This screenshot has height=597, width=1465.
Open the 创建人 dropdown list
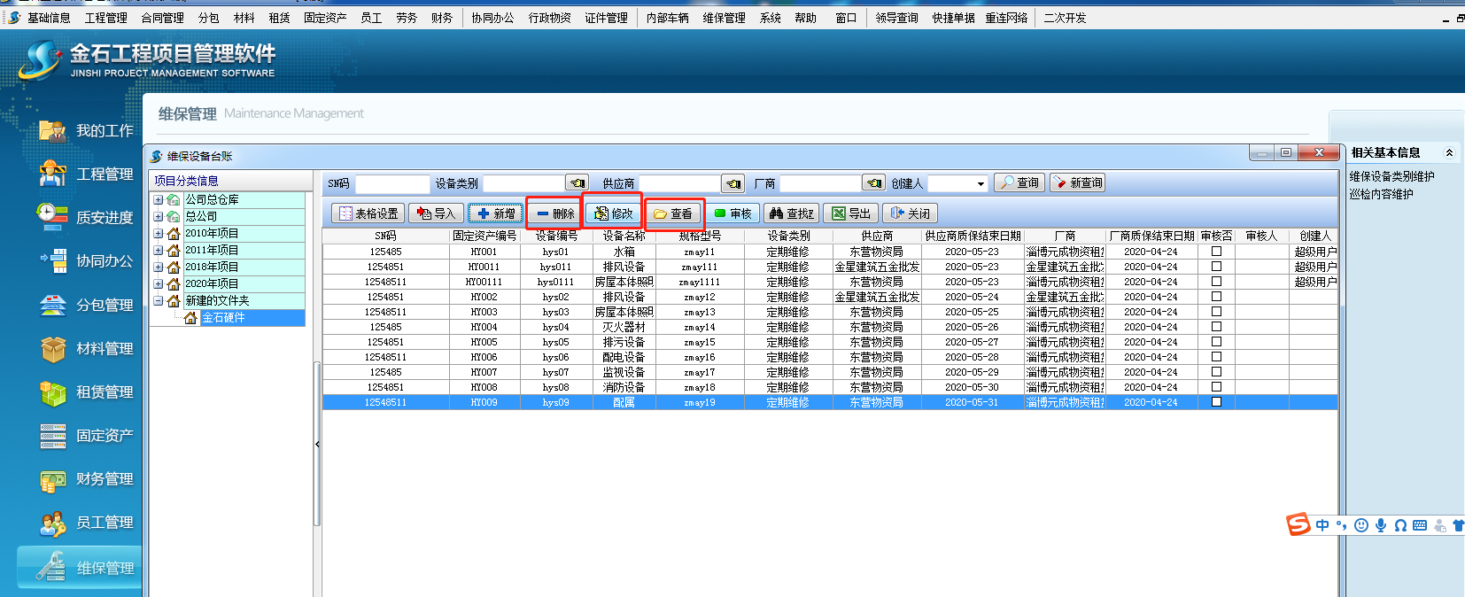click(x=981, y=184)
